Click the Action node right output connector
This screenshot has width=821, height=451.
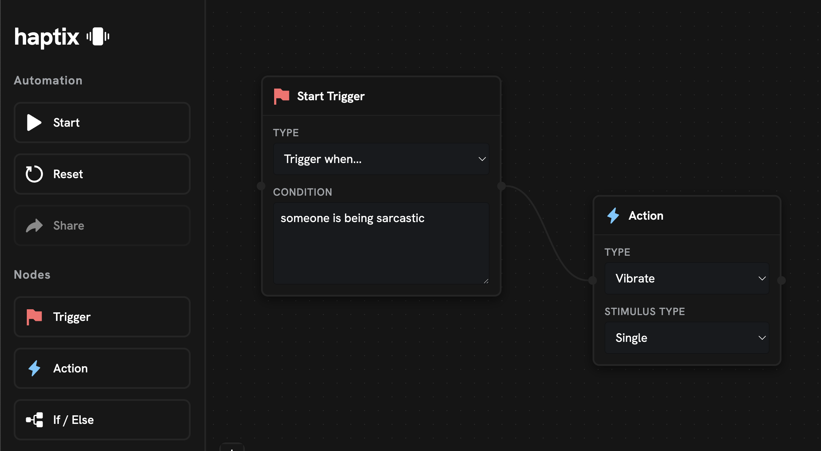tap(781, 280)
